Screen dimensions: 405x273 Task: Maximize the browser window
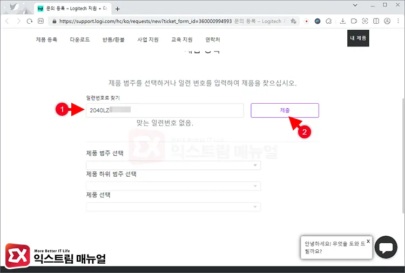click(385, 5)
